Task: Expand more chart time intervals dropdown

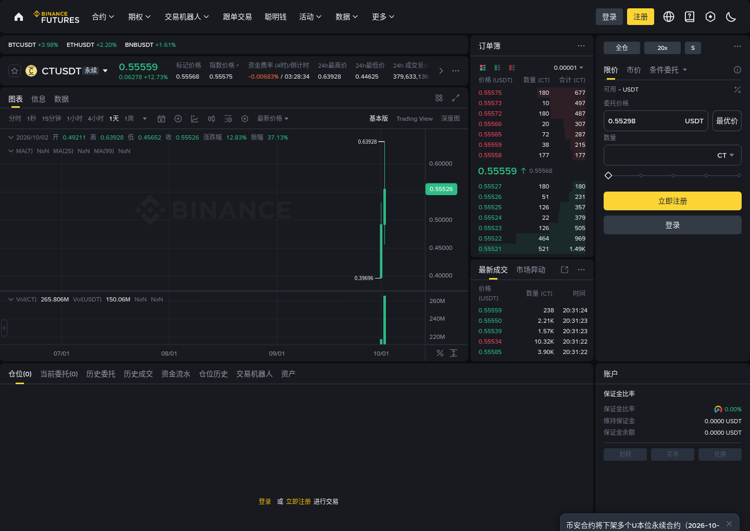Action: pos(145,119)
